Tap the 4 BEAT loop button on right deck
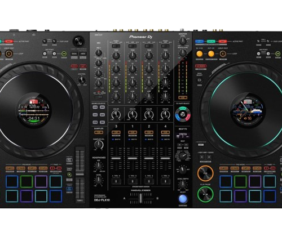 click(x=223, y=54)
